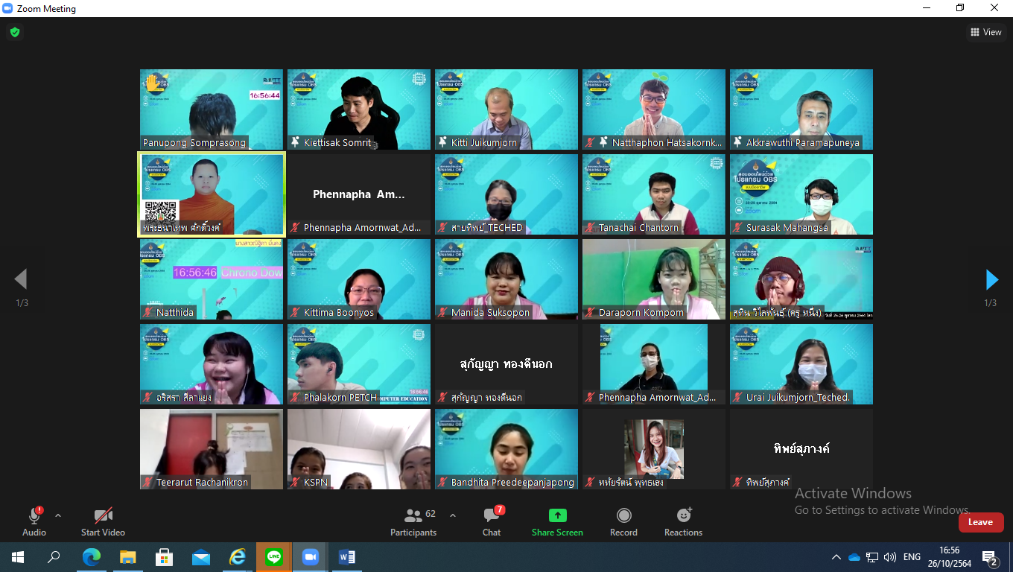The image size is (1013, 572).
Task: Select Panupong Somprasong video tile
Action: pyautogui.click(x=212, y=109)
